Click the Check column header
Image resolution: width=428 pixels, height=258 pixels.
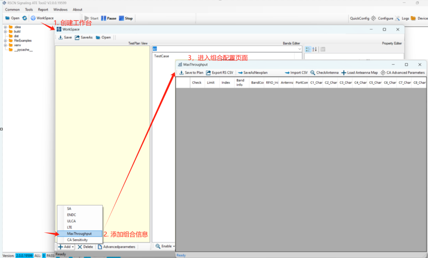point(197,83)
